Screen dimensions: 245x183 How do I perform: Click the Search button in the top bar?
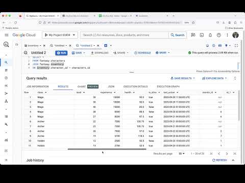178,35
